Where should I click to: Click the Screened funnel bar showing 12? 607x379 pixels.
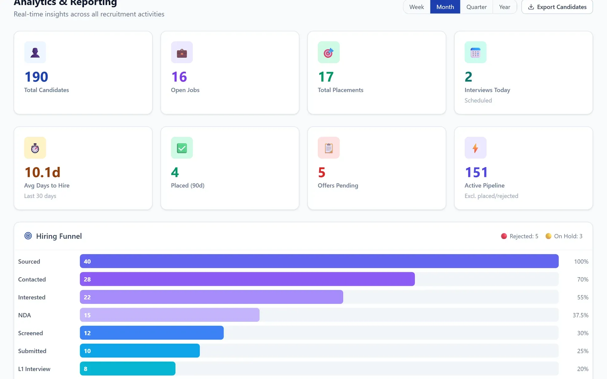click(152, 333)
